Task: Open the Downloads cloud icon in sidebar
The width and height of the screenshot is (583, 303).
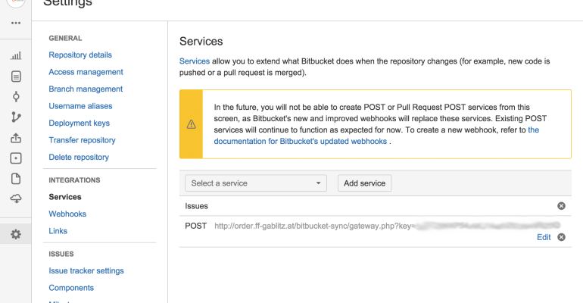Action: pos(16,198)
